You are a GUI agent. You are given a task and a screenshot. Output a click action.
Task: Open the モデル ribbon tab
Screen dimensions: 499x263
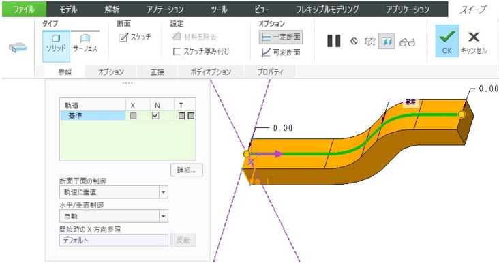[x=68, y=10]
